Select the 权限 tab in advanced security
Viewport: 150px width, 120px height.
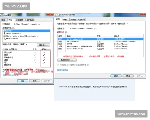(58, 19)
